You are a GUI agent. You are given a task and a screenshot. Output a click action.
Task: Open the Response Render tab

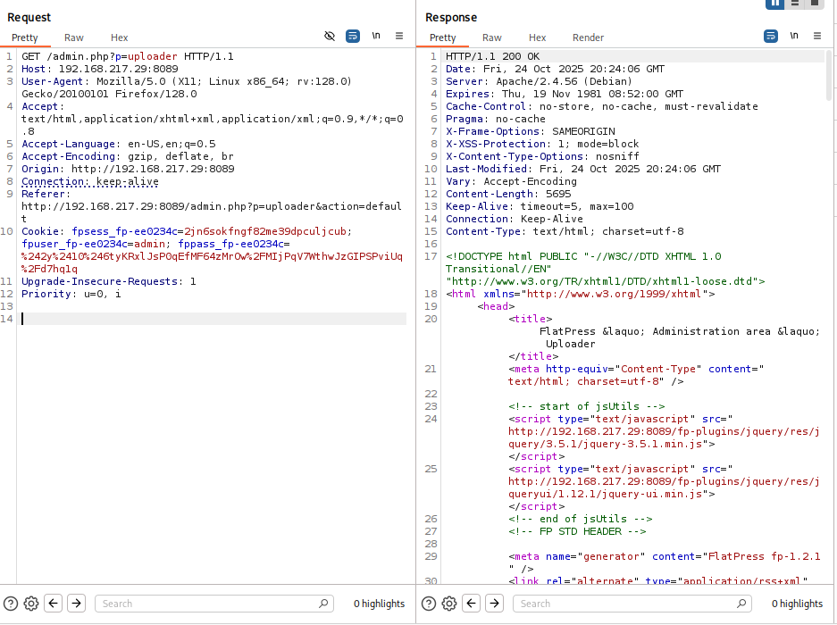click(588, 37)
